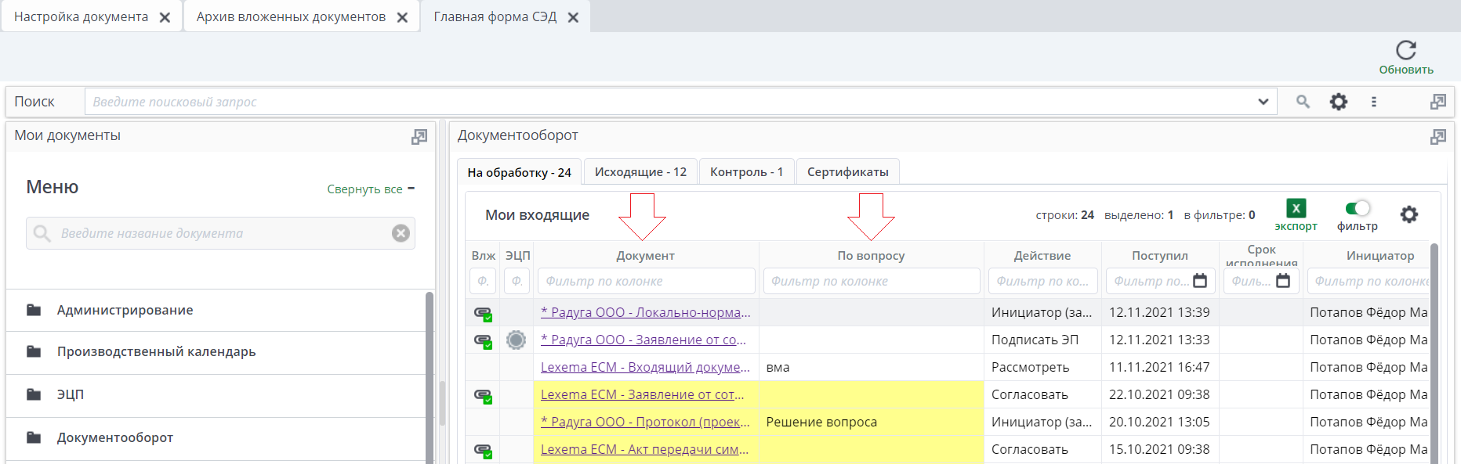Click the search magnifier icon in Поиск bar
Viewport: 1461px width, 464px height.
[x=1303, y=102]
